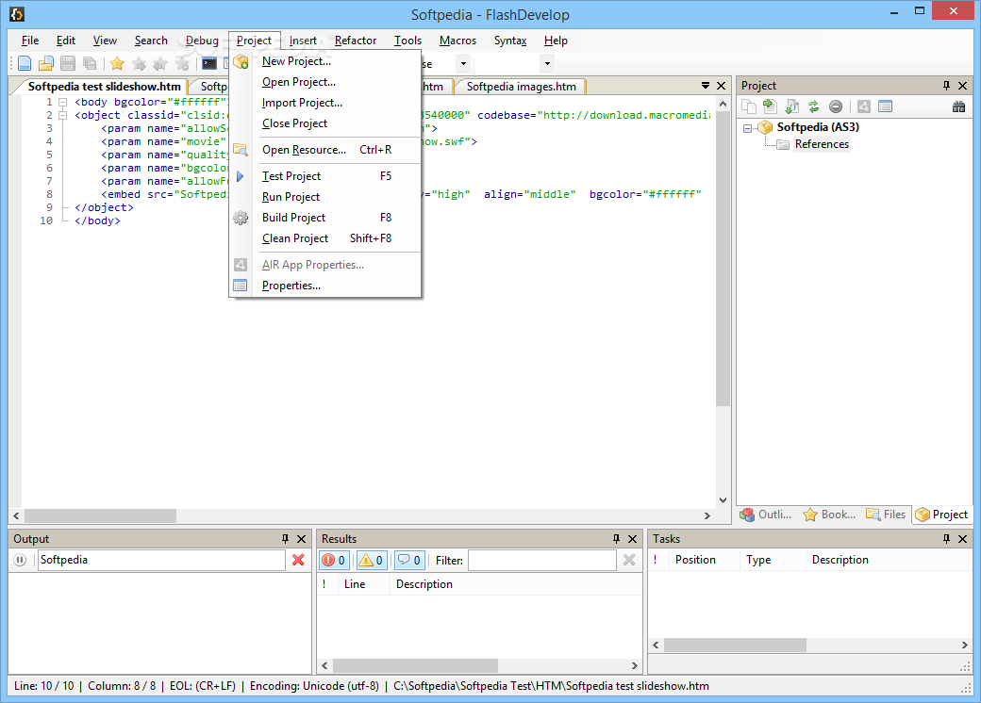
Task: Clear the Output panel with the red X
Action: point(298,560)
